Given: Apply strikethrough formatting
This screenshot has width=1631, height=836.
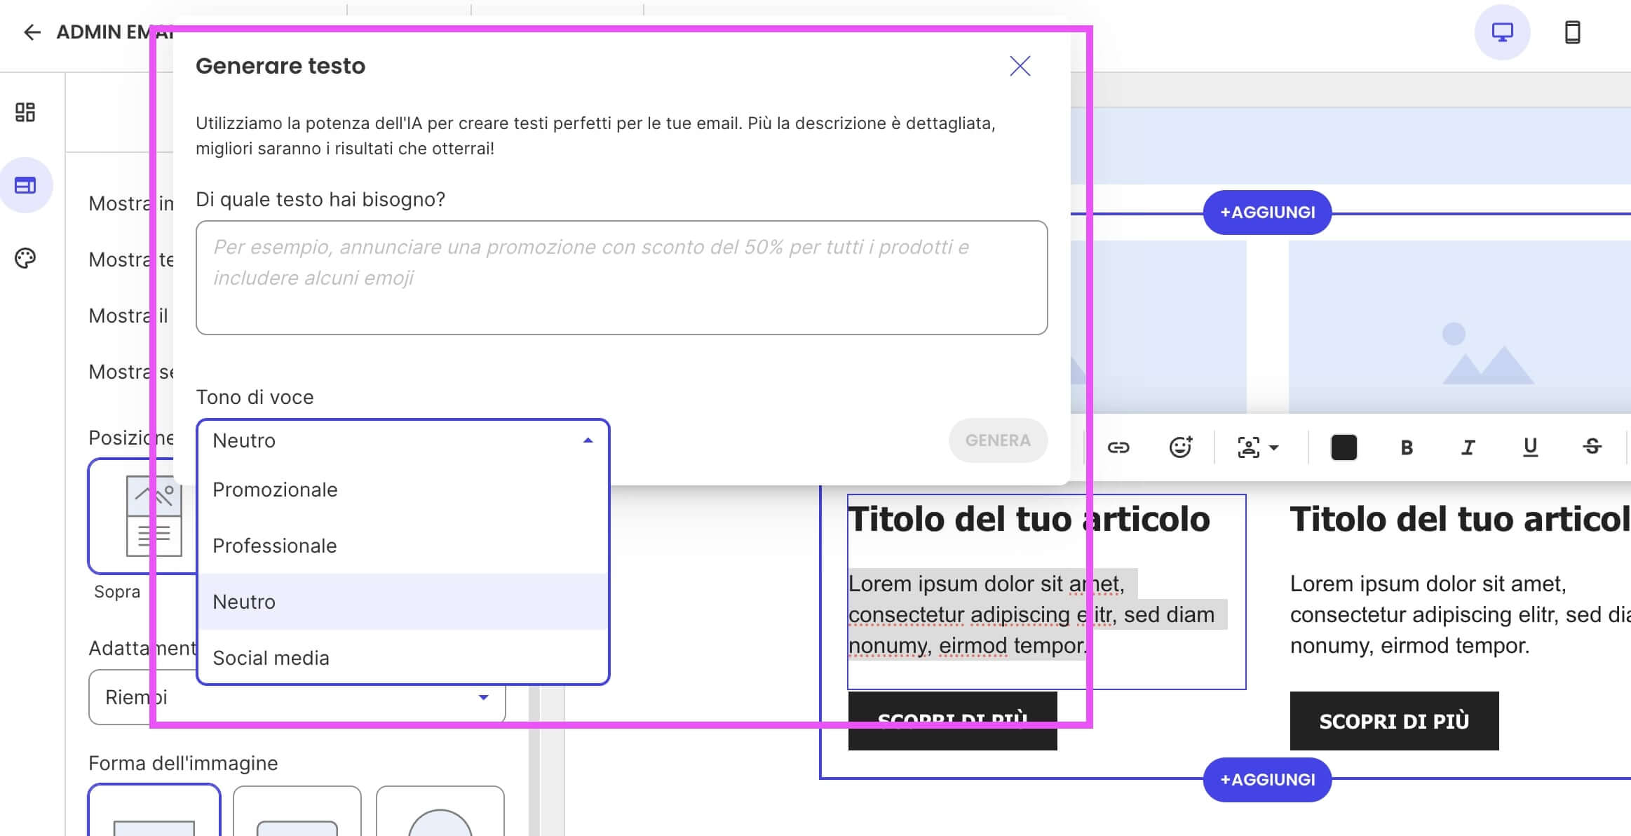Looking at the screenshot, I should tap(1592, 447).
